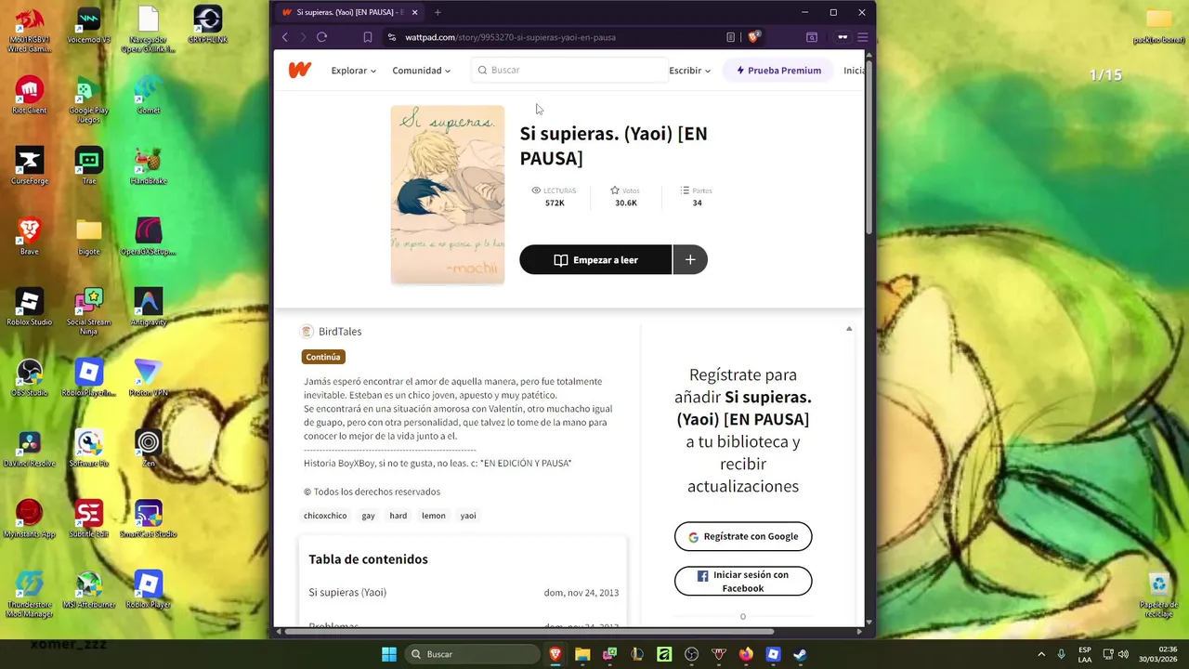
Task: Click the microphone icon in system tray
Action: tap(1062, 654)
